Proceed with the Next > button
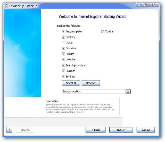165x142 pixels. point(121,130)
